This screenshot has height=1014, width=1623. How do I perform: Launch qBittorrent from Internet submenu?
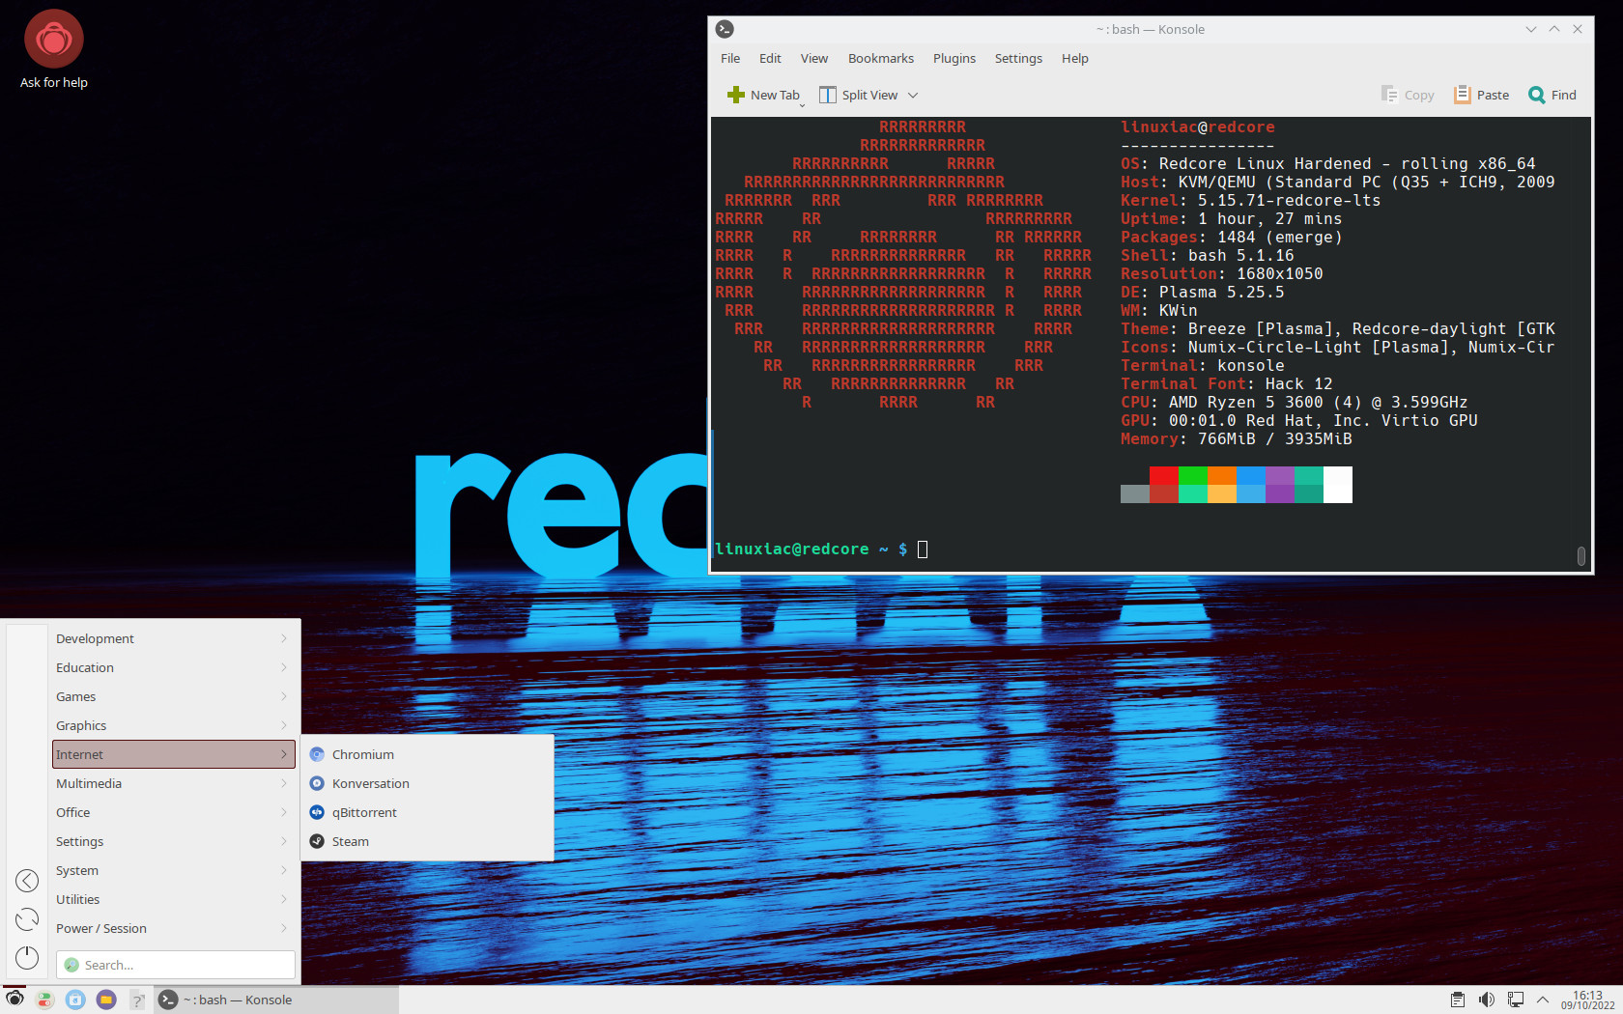pos(428,812)
